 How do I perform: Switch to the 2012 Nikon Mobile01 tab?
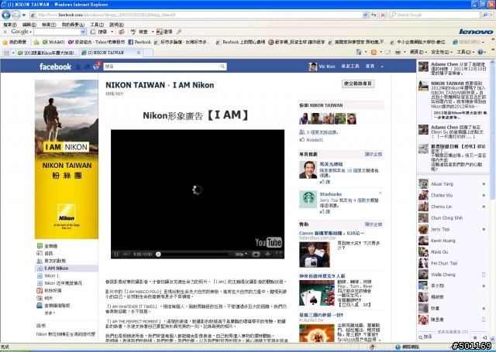coord(47,53)
